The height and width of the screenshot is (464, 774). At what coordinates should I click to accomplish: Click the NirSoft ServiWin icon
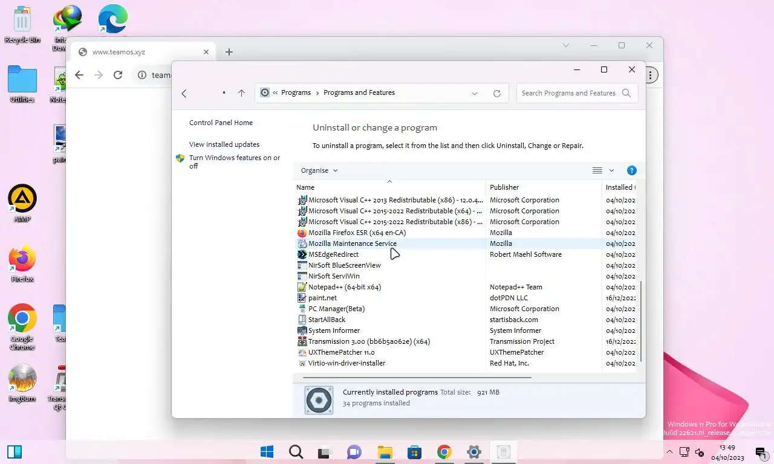click(x=302, y=276)
